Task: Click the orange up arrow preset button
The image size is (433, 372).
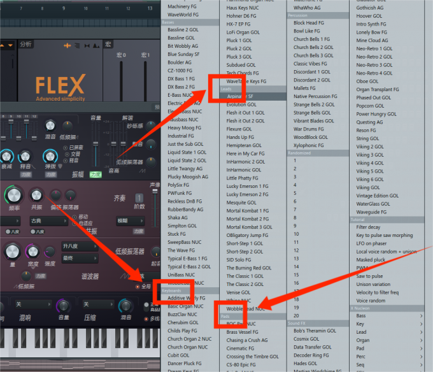Action: (2, 45)
